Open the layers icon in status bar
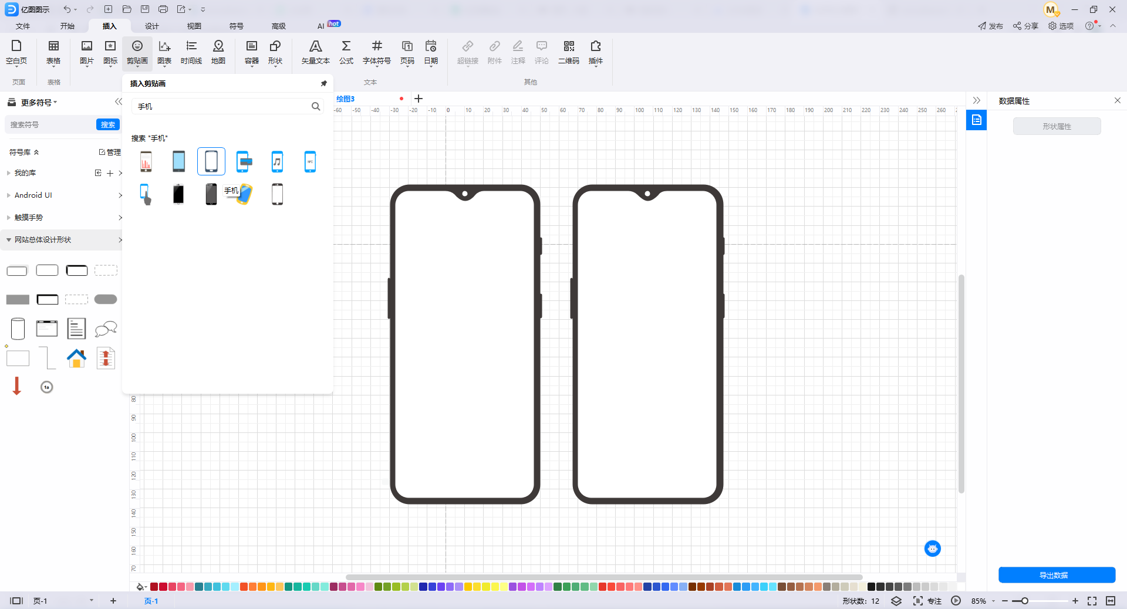 (896, 601)
